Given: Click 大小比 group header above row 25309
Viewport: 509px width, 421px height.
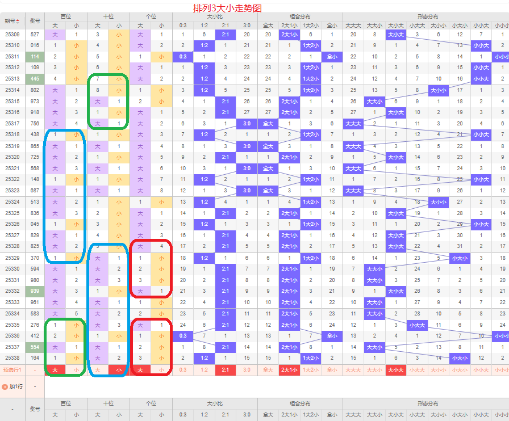Looking at the screenshot, I should [x=215, y=16].
